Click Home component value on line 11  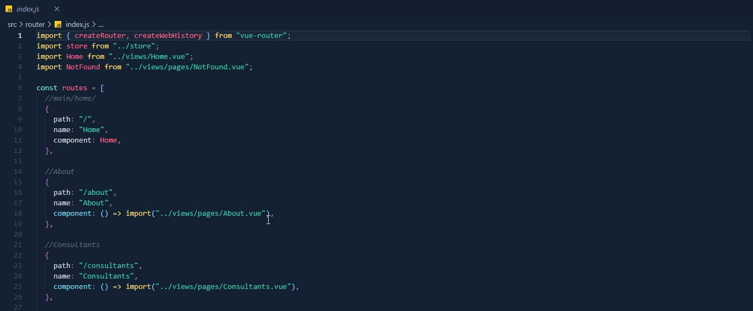tap(109, 140)
